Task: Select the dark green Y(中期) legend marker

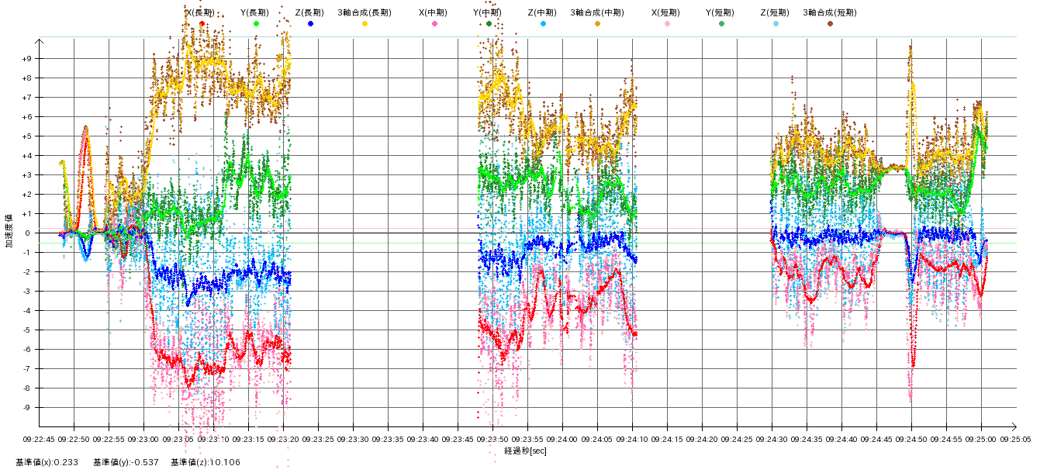Action: [x=489, y=24]
